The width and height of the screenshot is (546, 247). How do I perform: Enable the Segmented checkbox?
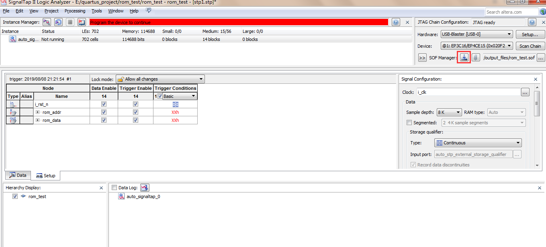click(409, 123)
